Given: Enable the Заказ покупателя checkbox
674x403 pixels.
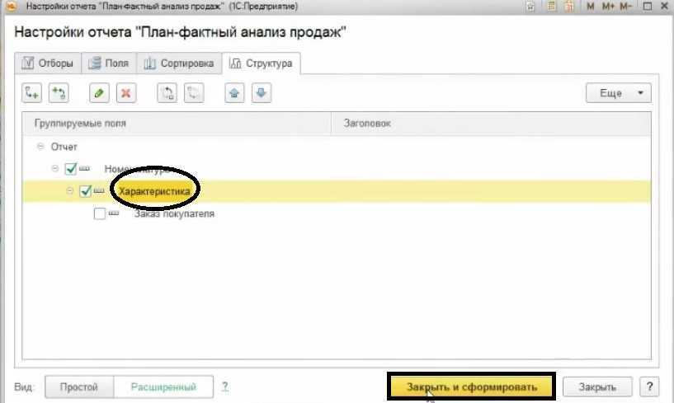Looking at the screenshot, I should (100, 214).
